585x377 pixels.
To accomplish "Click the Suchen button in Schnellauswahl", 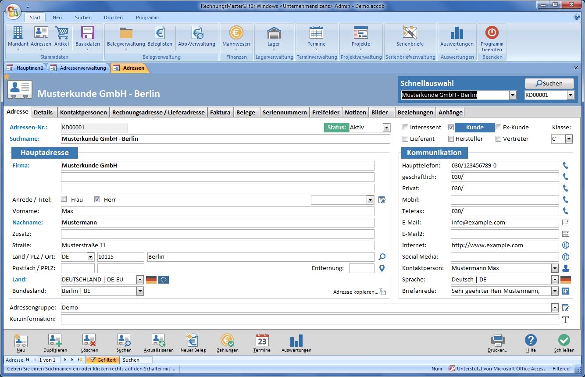I will (x=549, y=83).
